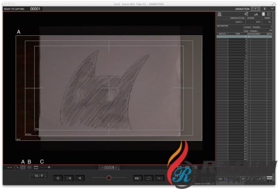Click the camera live view toggle button
Image resolution: width=278 pixels, height=189 pixels.
coord(69,178)
